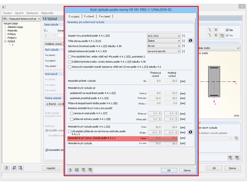Click the info icon beside Δcdev row
Image resolution: width=247 pixels, height=185 pixels.
(190, 132)
